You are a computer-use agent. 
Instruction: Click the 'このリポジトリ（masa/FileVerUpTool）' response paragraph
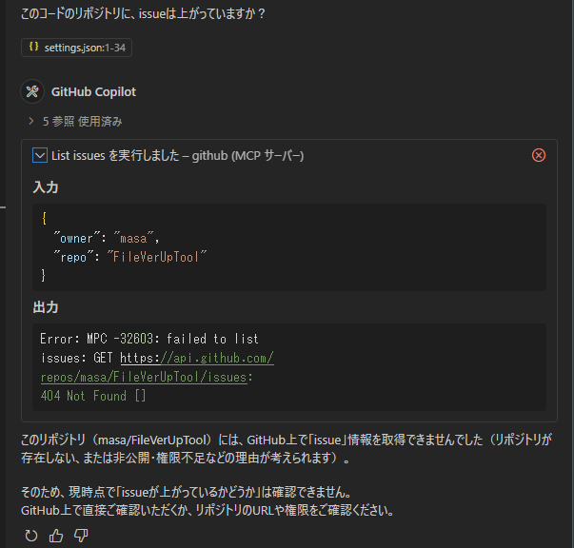click(x=286, y=448)
